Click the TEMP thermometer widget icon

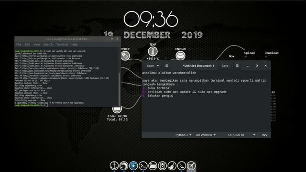coord(153,52)
